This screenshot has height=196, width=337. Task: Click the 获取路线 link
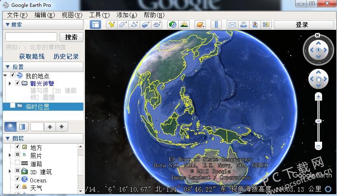coord(31,56)
